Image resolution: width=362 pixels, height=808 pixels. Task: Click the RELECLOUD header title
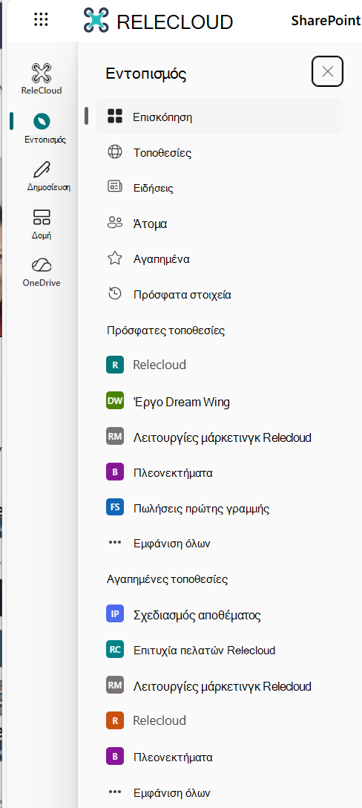(174, 22)
